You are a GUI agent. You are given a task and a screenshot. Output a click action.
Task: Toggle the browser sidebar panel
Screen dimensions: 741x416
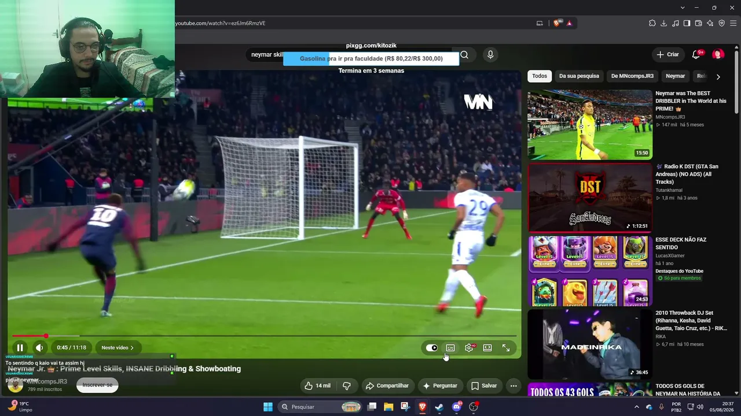[687, 23]
